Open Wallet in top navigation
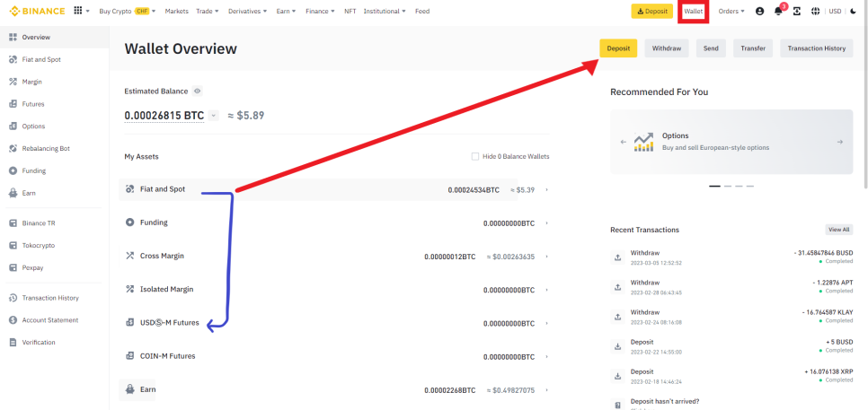 coord(693,11)
